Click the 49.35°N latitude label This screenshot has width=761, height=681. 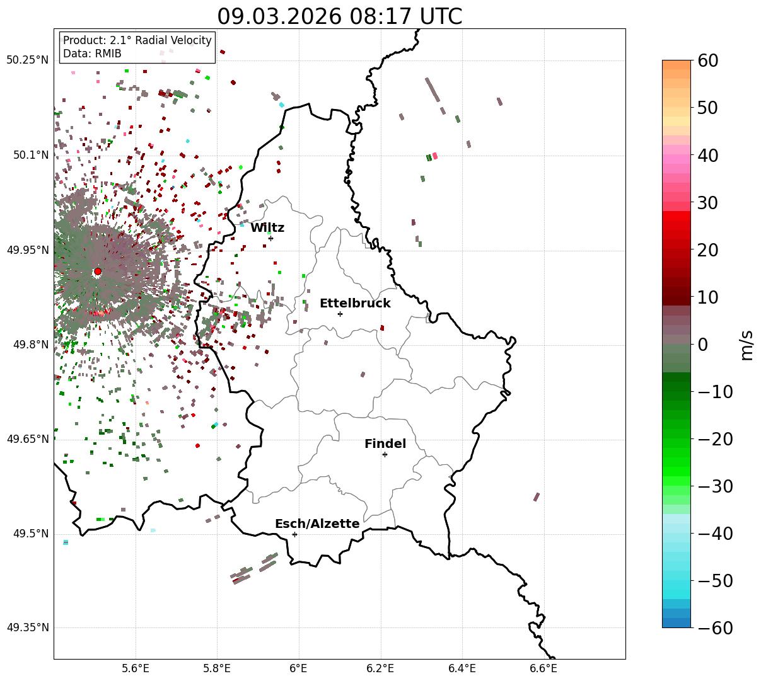[27, 627]
